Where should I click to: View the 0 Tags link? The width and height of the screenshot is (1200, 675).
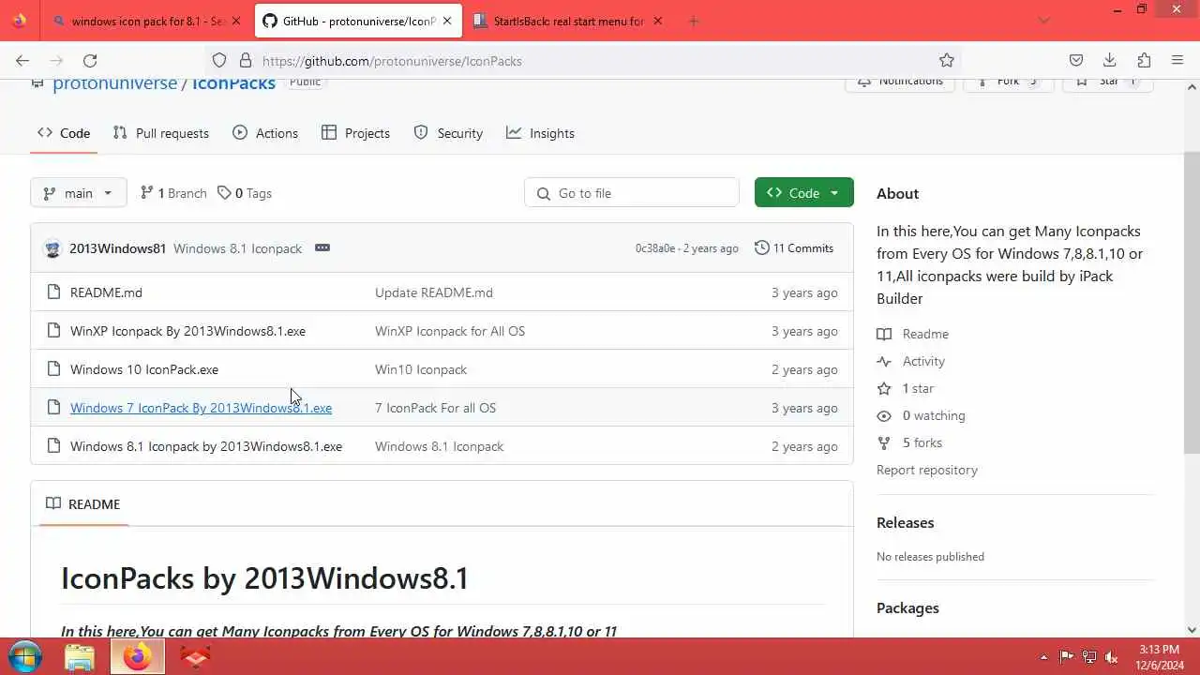pos(245,193)
